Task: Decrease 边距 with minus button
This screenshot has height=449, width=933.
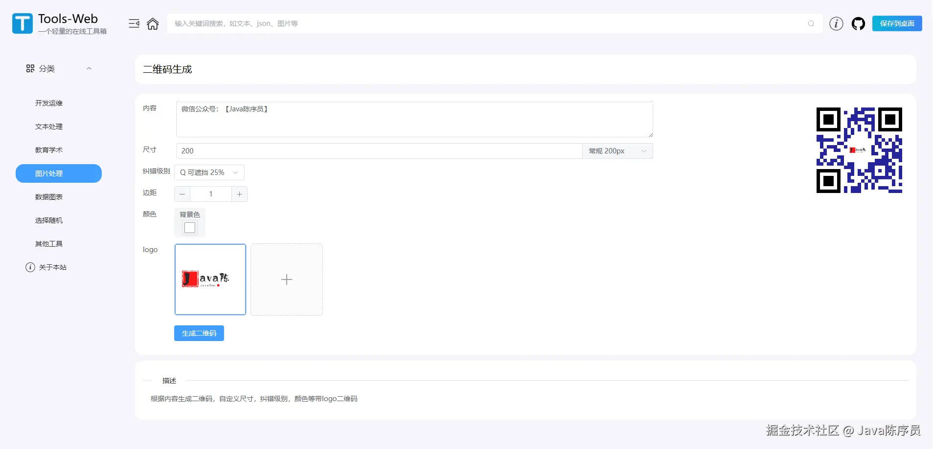Action: (182, 194)
